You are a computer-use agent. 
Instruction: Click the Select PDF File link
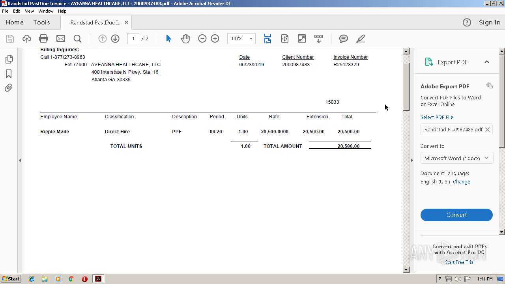click(x=437, y=117)
